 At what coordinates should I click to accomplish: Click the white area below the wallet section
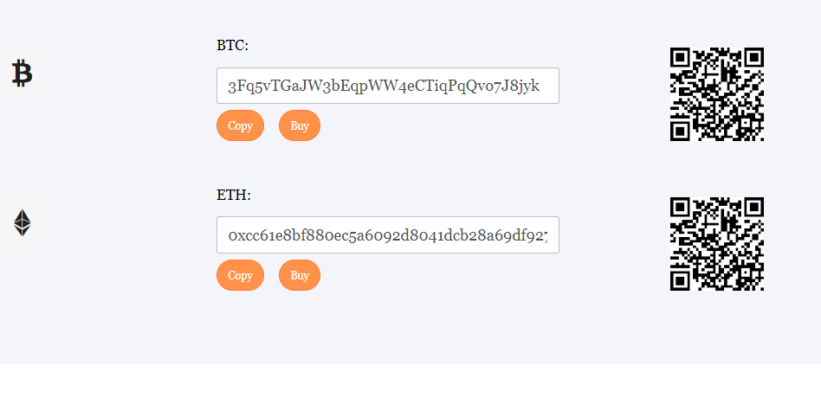tap(410, 381)
